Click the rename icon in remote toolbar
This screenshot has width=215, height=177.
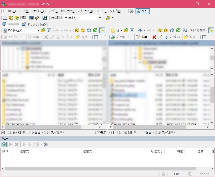160,37
